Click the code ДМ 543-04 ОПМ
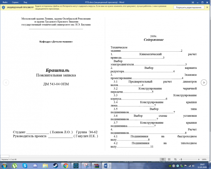 tap(56, 84)
